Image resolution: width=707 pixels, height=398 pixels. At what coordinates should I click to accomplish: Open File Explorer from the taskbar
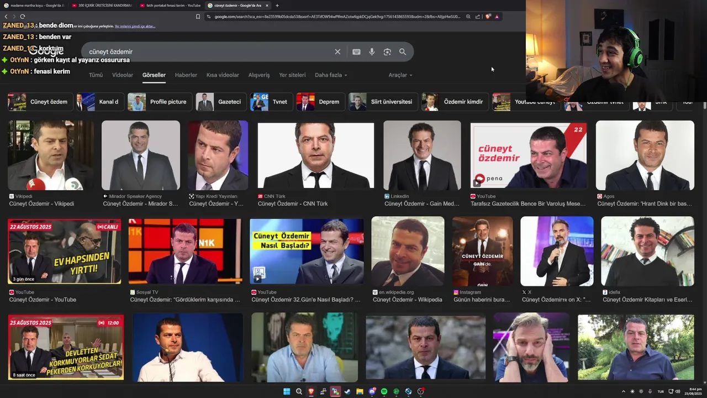tap(360, 391)
